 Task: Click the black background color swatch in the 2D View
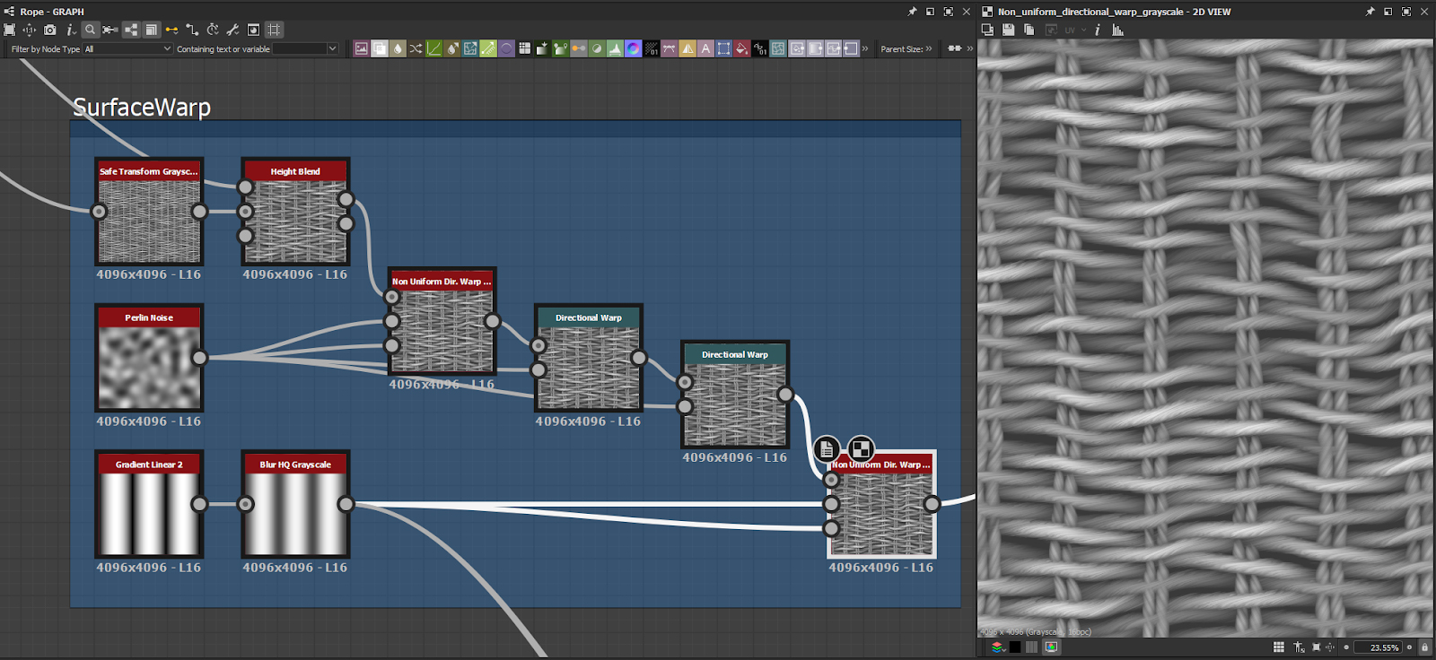coord(1015,647)
